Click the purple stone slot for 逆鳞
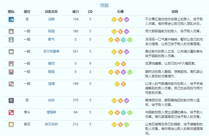 [x=127, y=20]
